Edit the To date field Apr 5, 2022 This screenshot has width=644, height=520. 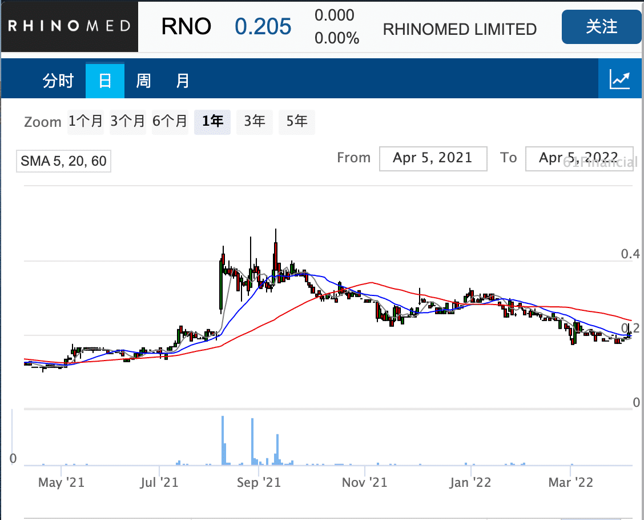point(579,158)
